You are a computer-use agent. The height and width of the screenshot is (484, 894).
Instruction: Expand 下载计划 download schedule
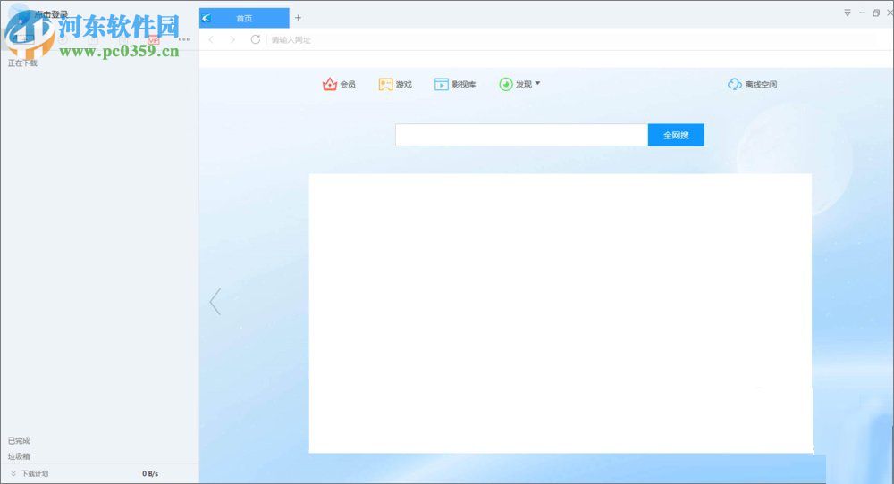30,473
